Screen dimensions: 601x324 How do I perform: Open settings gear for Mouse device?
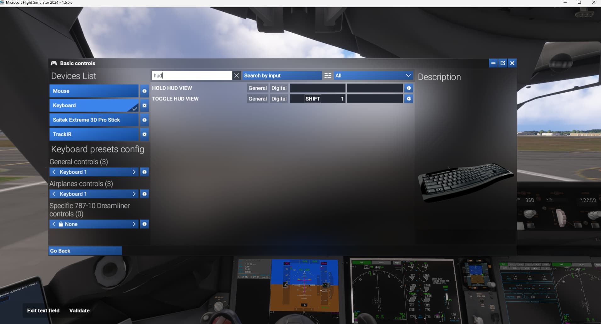pos(144,91)
